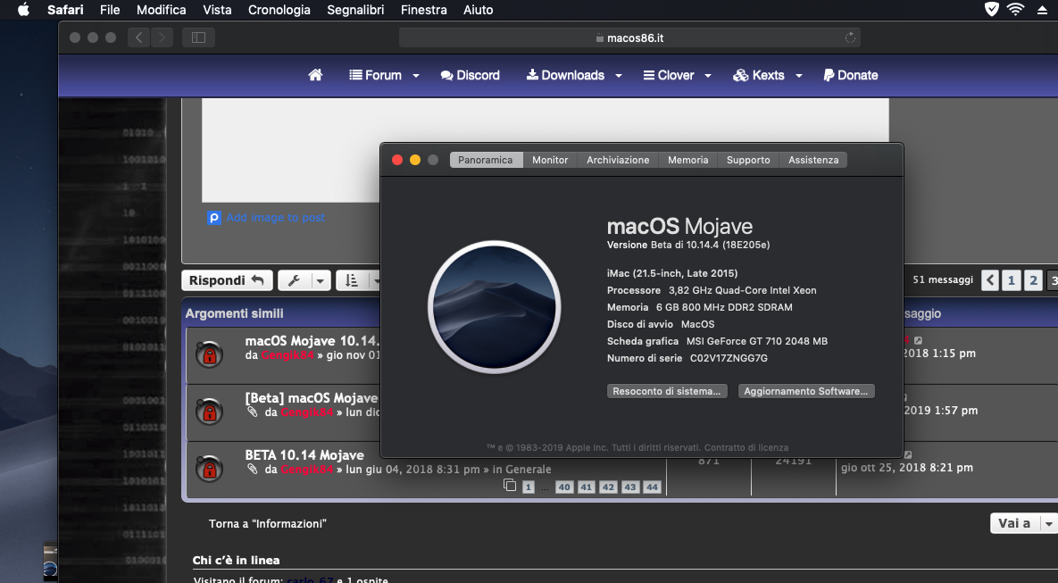Reload the page with the refresh icon
This screenshot has width=1058, height=583.
pos(850,37)
